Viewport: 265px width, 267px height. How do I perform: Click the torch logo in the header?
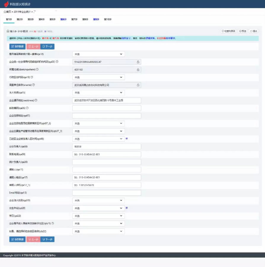6,4
